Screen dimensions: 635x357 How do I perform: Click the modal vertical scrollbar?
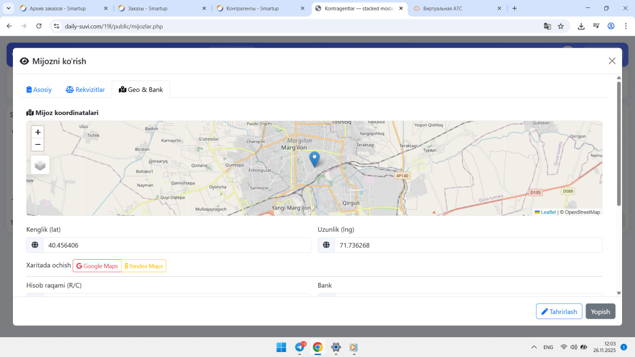pos(619,144)
